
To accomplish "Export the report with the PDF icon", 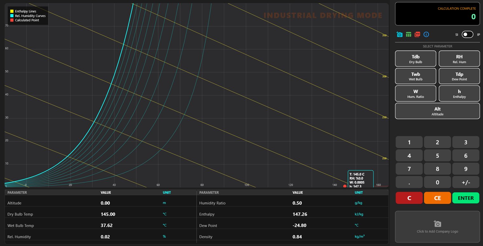I will tap(418, 34).
